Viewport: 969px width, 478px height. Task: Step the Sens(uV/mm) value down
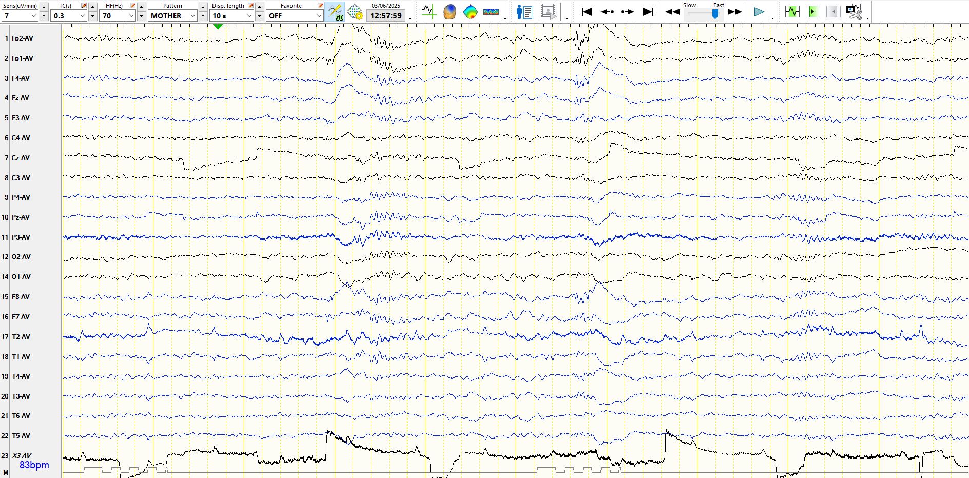(x=44, y=16)
